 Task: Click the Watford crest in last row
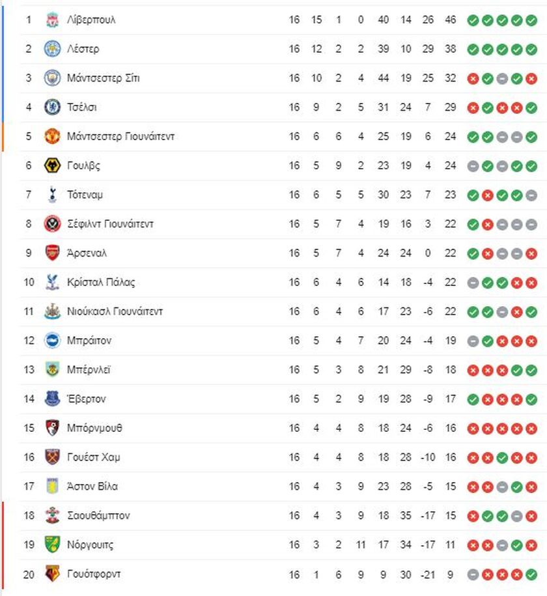[x=52, y=574]
